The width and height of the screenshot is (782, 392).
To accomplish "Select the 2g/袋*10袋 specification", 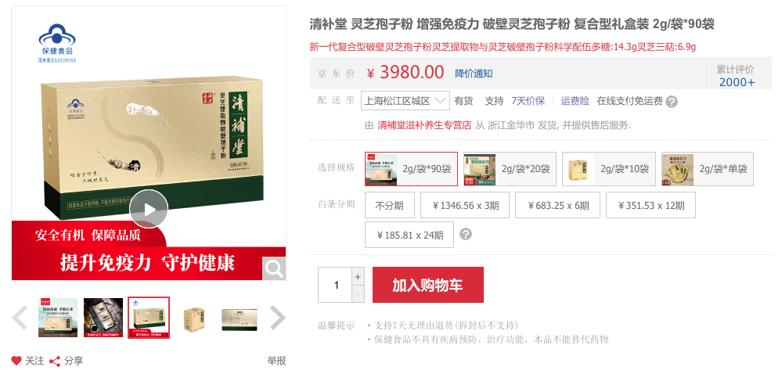I will (x=609, y=169).
